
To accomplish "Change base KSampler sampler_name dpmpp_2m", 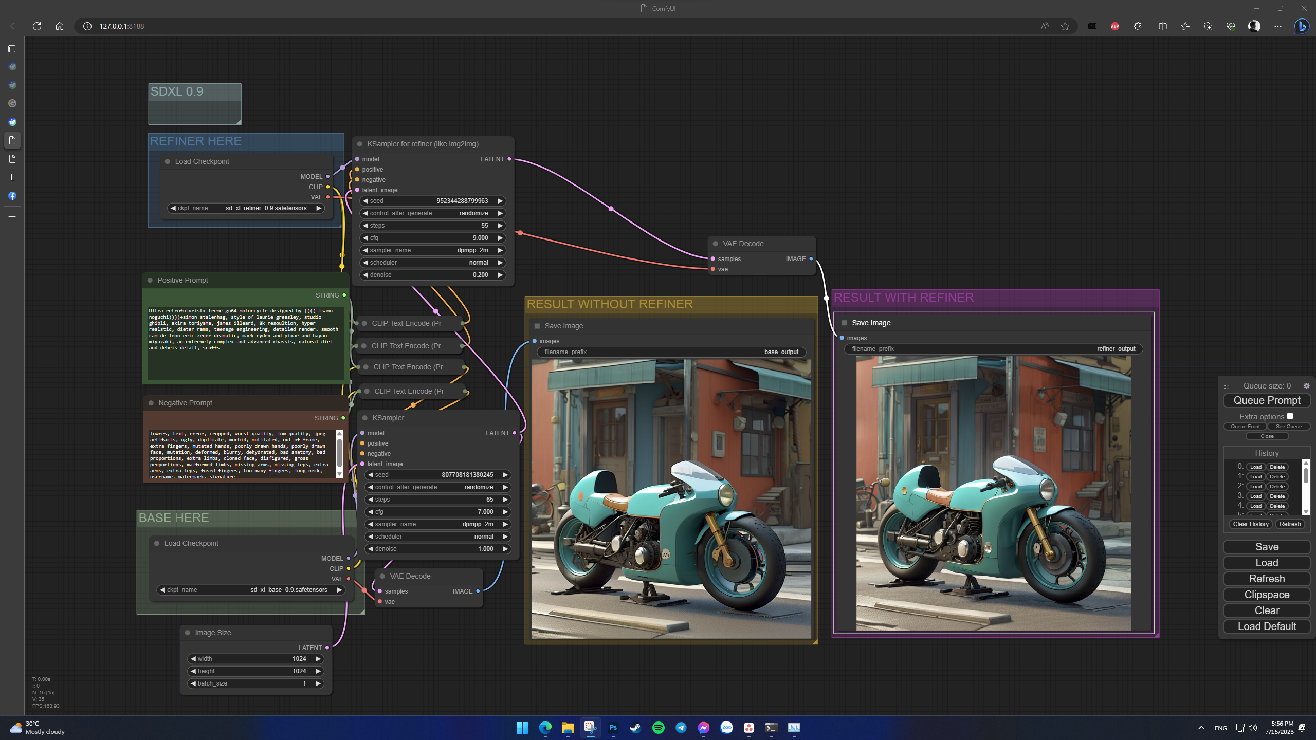I will pyautogui.click(x=438, y=524).
